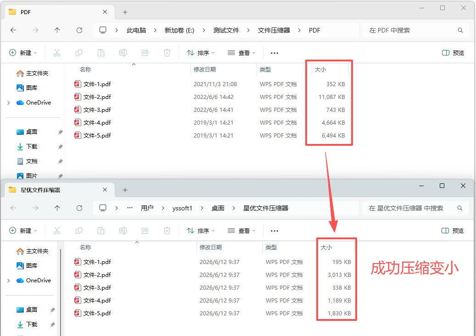Refresh the PDF folder window
The height and width of the screenshot is (336, 476).
point(79,30)
